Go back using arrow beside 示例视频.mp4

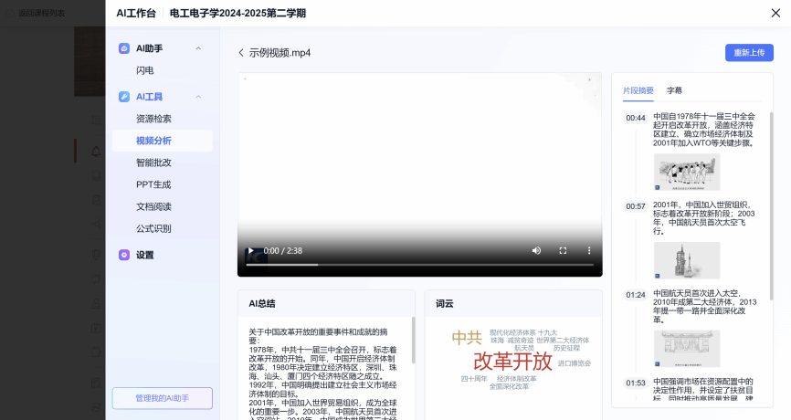click(x=241, y=53)
